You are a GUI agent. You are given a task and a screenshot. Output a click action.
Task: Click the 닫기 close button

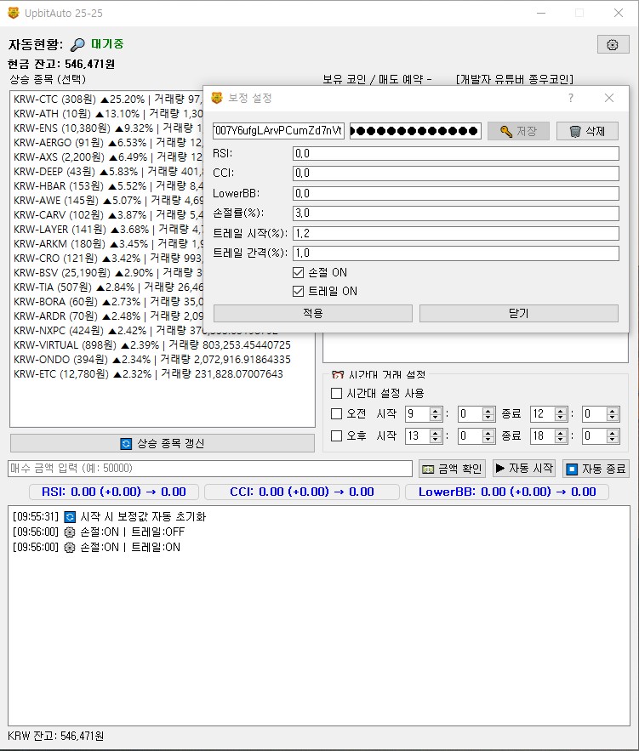point(518,313)
